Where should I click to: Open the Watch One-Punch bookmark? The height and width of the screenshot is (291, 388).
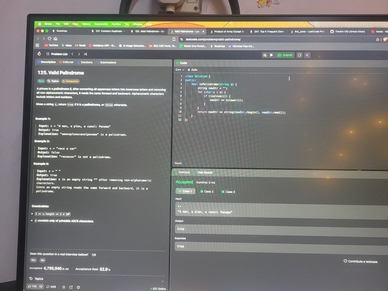tap(192, 46)
